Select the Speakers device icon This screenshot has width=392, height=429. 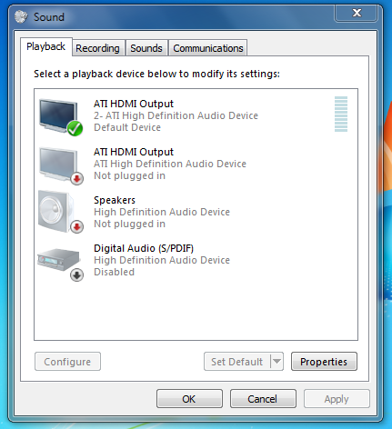56,211
